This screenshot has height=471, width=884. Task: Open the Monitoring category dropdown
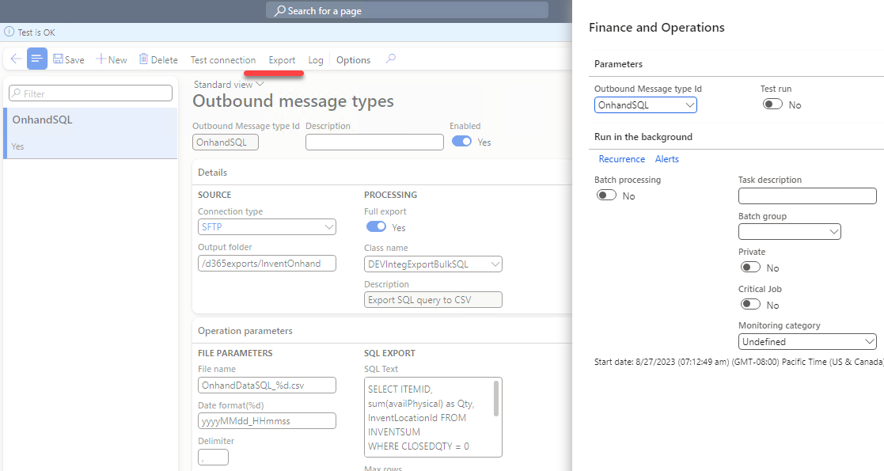click(x=869, y=342)
